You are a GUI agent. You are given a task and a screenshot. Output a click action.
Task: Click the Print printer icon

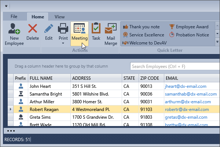[x=63, y=28]
